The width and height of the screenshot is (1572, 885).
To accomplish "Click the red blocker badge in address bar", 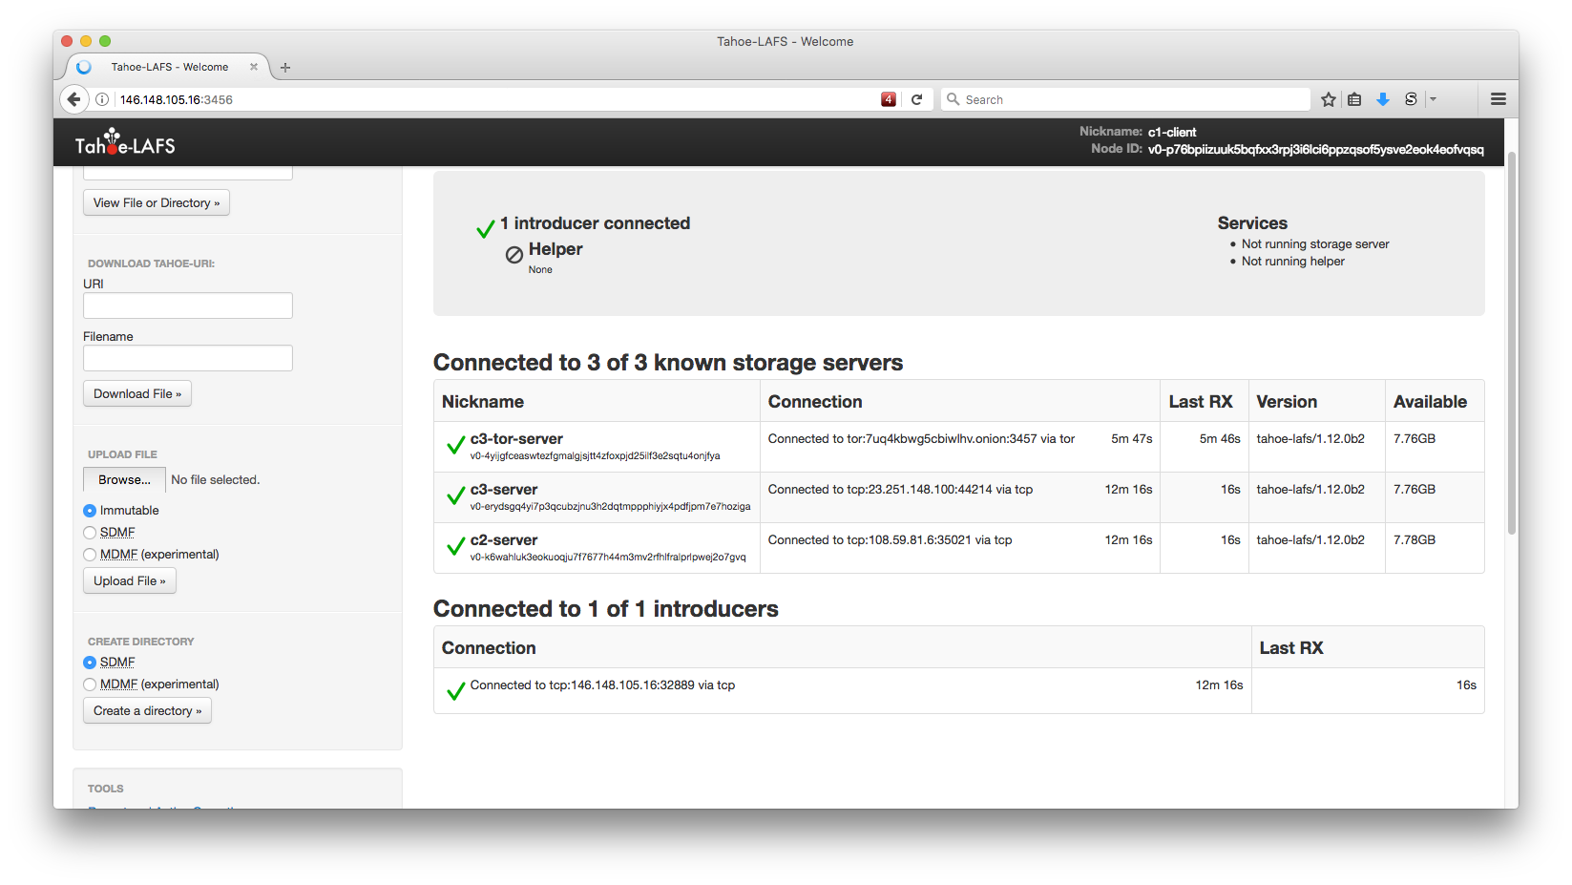I will tap(889, 99).
